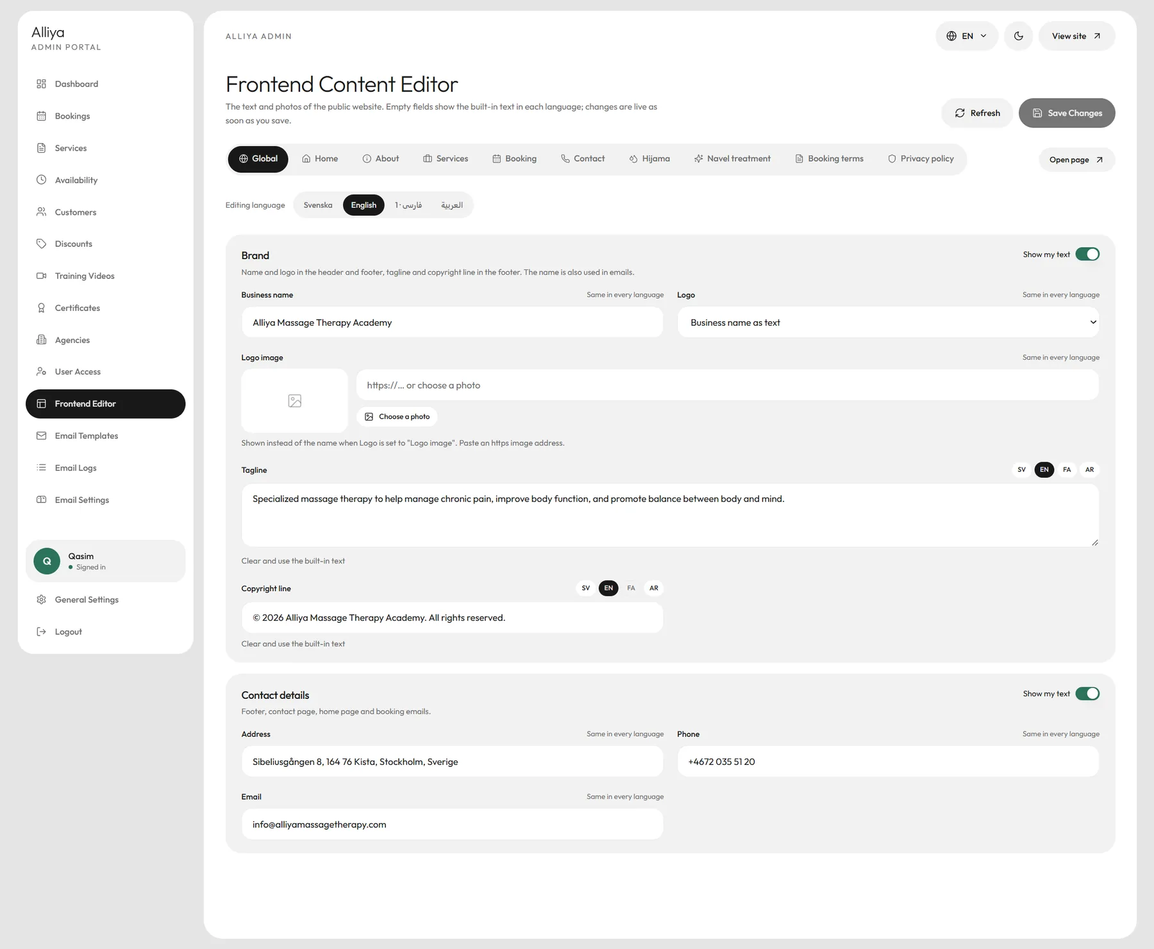Click the Tagline text area
Screen dimensions: 1154x949
coord(670,516)
